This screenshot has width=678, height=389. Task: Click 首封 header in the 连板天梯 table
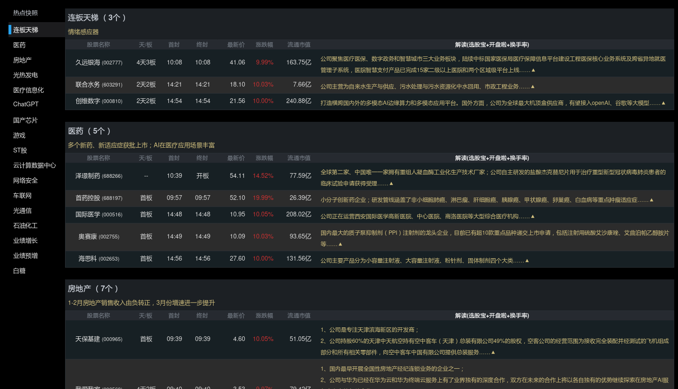[x=174, y=45]
